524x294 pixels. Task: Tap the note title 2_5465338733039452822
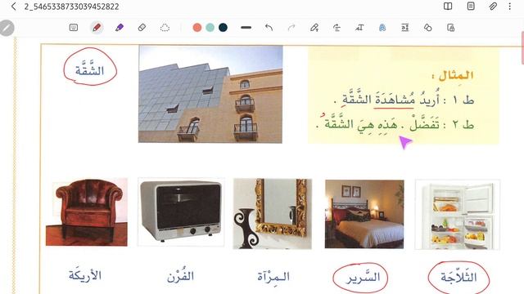point(71,7)
